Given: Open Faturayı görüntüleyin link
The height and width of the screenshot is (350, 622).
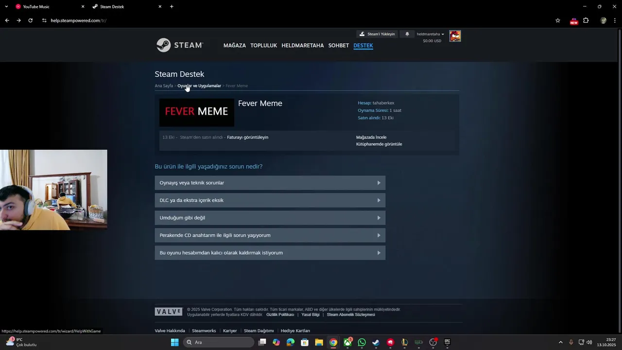Looking at the screenshot, I should pyautogui.click(x=247, y=137).
